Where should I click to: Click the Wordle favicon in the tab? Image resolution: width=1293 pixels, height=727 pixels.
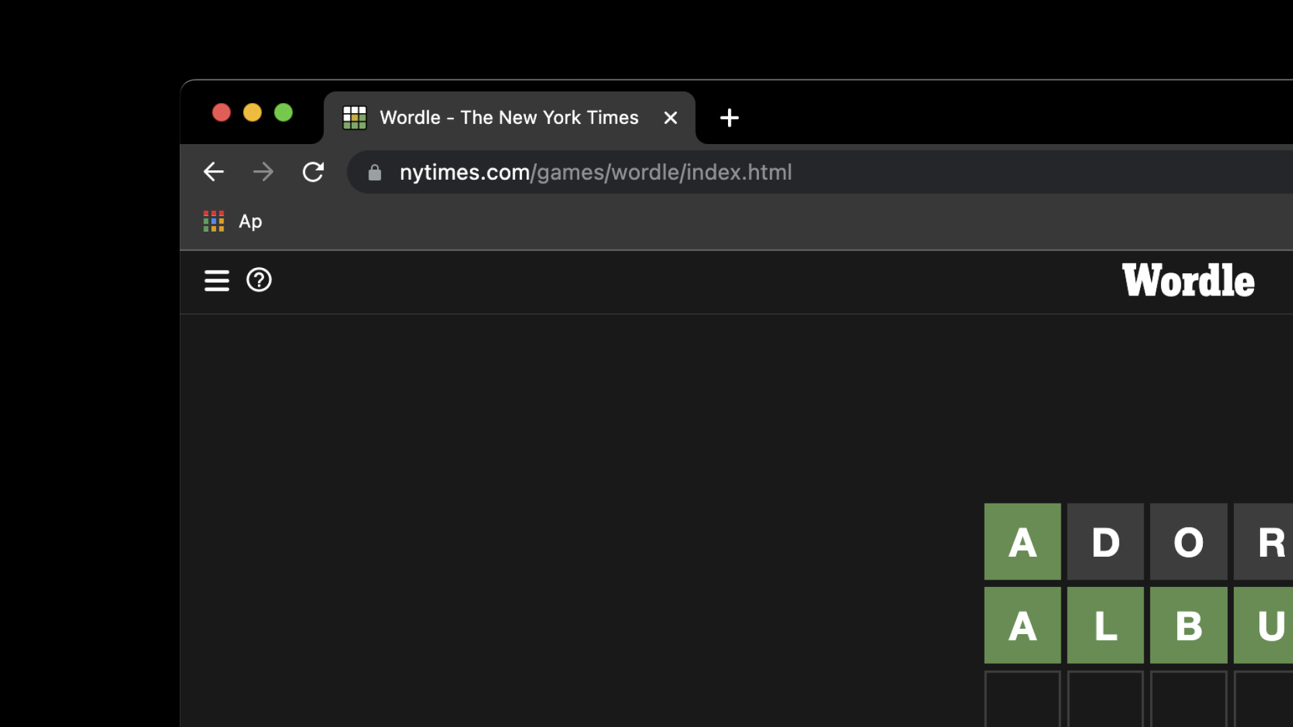click(355, 118)
